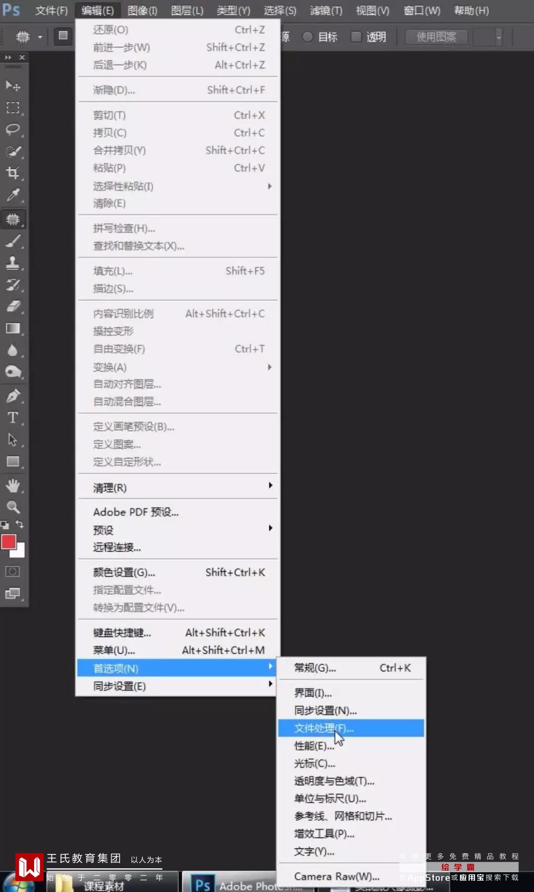Swap foreground and background colors
The width and height of the screenshot is (534, 892).
point(19,524)
